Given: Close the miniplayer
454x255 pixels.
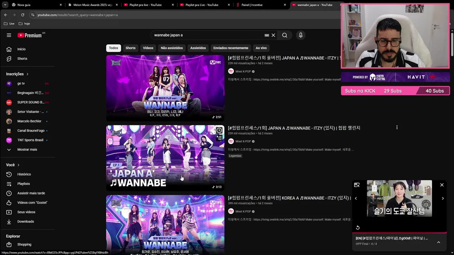Looking at the screenshot, I should click(442, 185).
